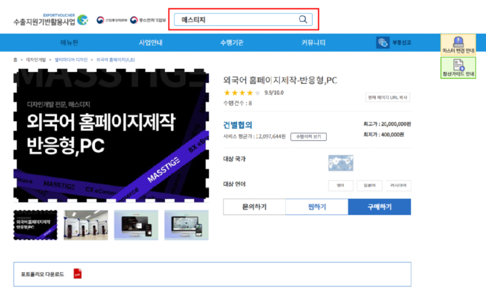Image resolution: width=486 pixels, height=292 pixels.
Task: Click the 9.9/10.0 rating score
Action: click(x=274, y=92)
